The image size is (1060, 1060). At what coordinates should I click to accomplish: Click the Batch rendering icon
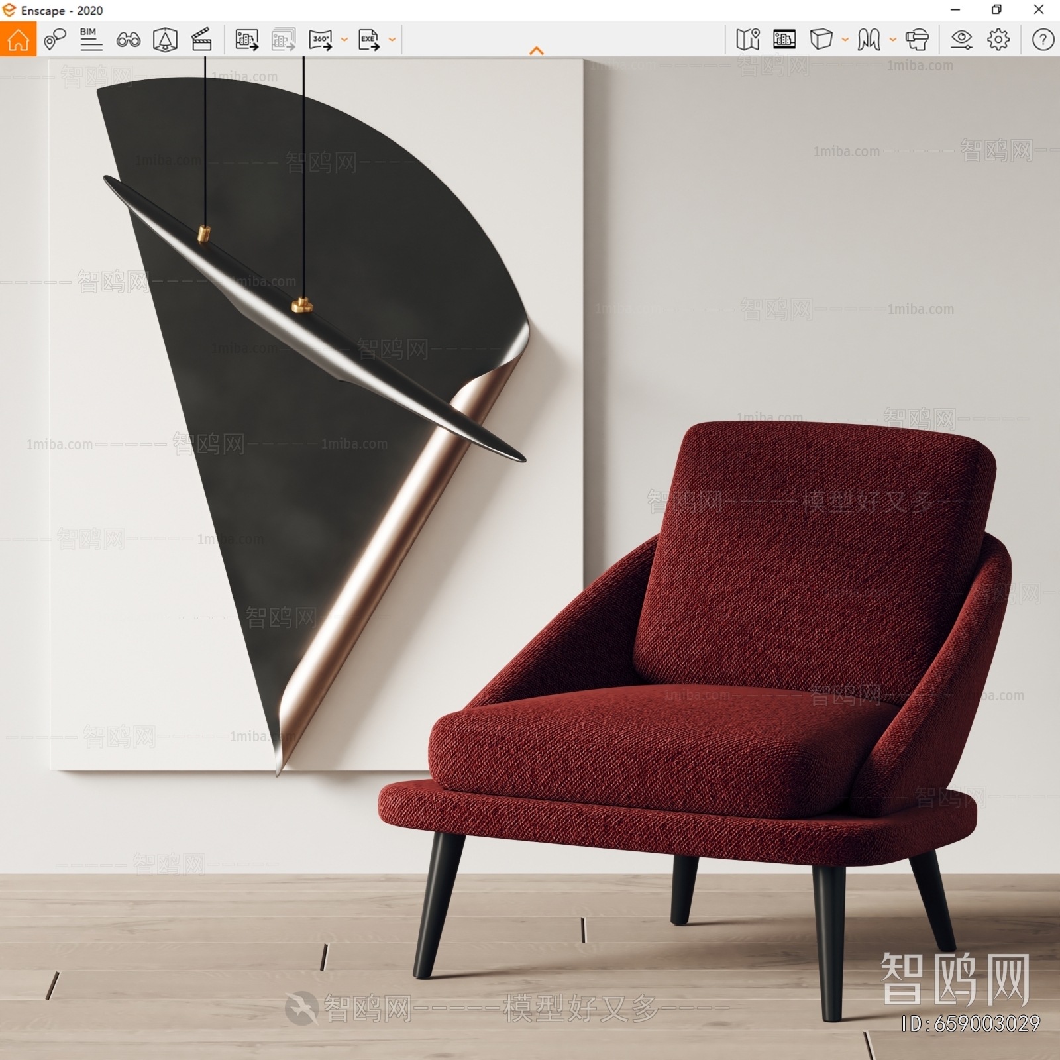pos(284,40)
